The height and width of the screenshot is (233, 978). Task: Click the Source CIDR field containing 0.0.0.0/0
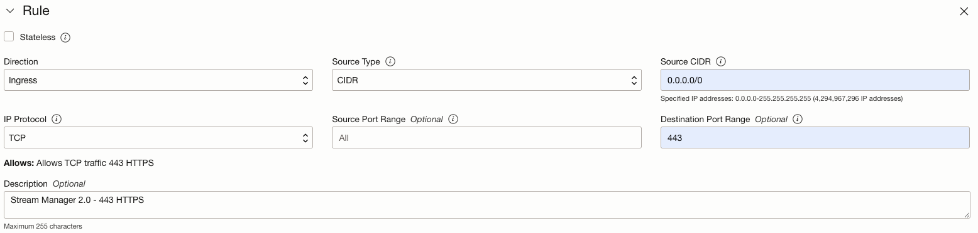coord(815,80)
